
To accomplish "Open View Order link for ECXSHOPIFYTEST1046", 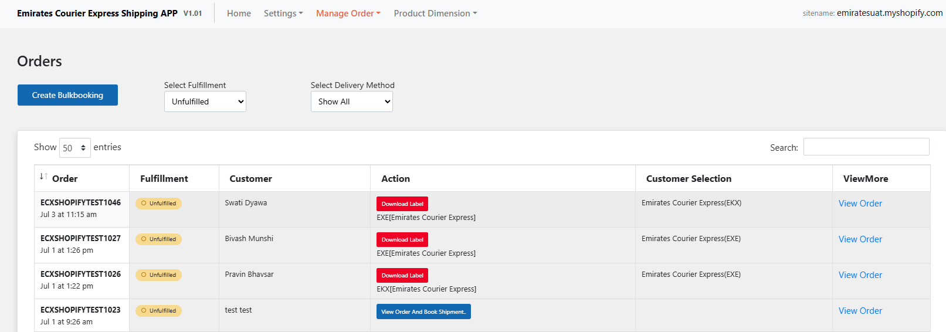I will pyautogui.click(x=860, y=204).
